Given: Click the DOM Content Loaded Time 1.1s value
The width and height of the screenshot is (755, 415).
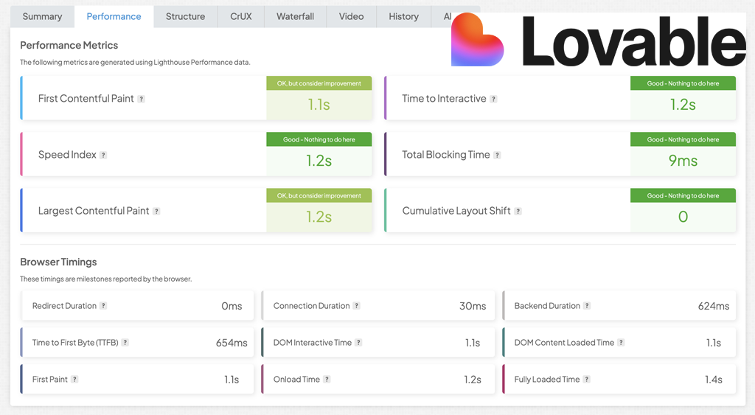Looking at the screenshot, I should click(714, 343).
